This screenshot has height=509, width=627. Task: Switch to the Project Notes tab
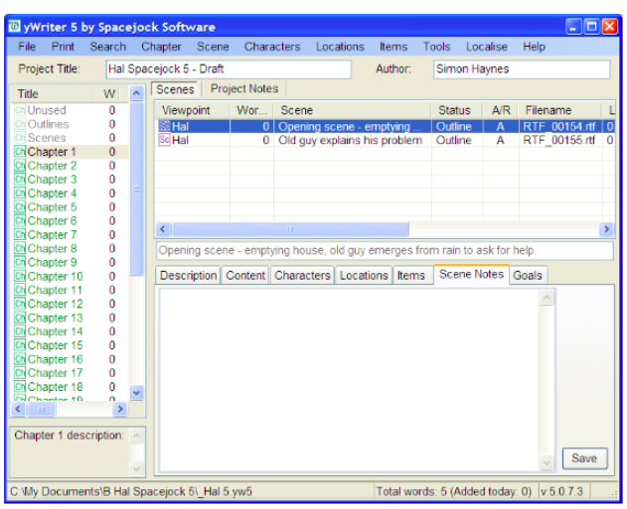tap(244, 89)
